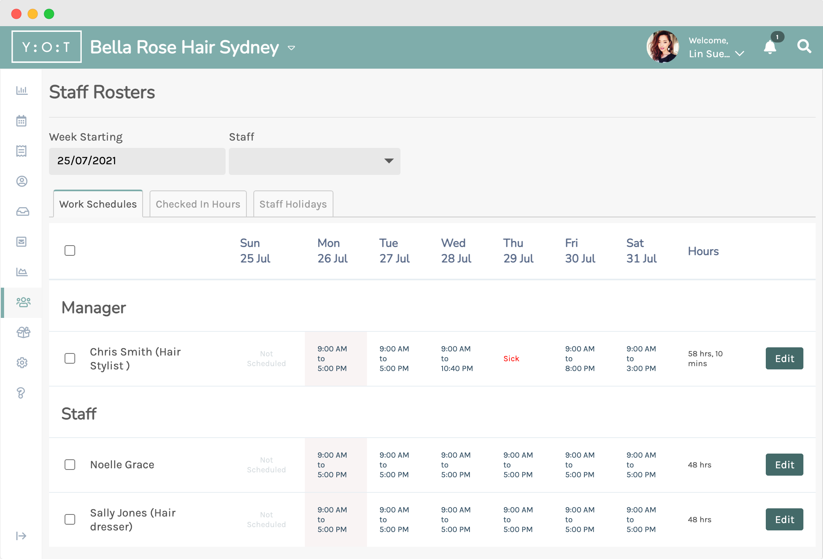Image resolution: width=823 pixels, height=559 pixels.
Task: Click Noelle Grace's Sunday Not Scheduled cell
Action: pos(266,465)
